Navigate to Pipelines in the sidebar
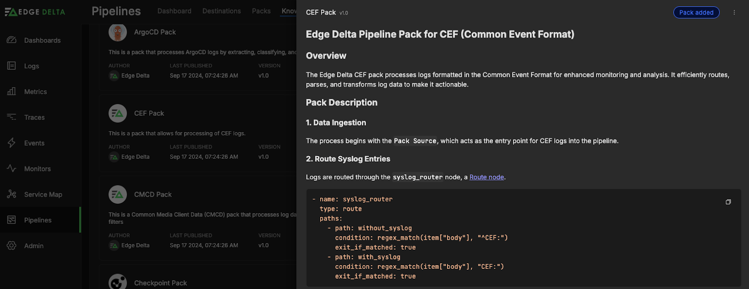The image size is (749, 289). [x=37, y=220]
